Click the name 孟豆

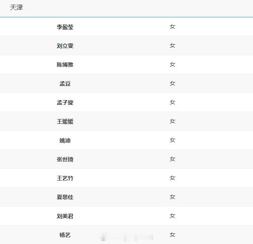pos(65,84)
